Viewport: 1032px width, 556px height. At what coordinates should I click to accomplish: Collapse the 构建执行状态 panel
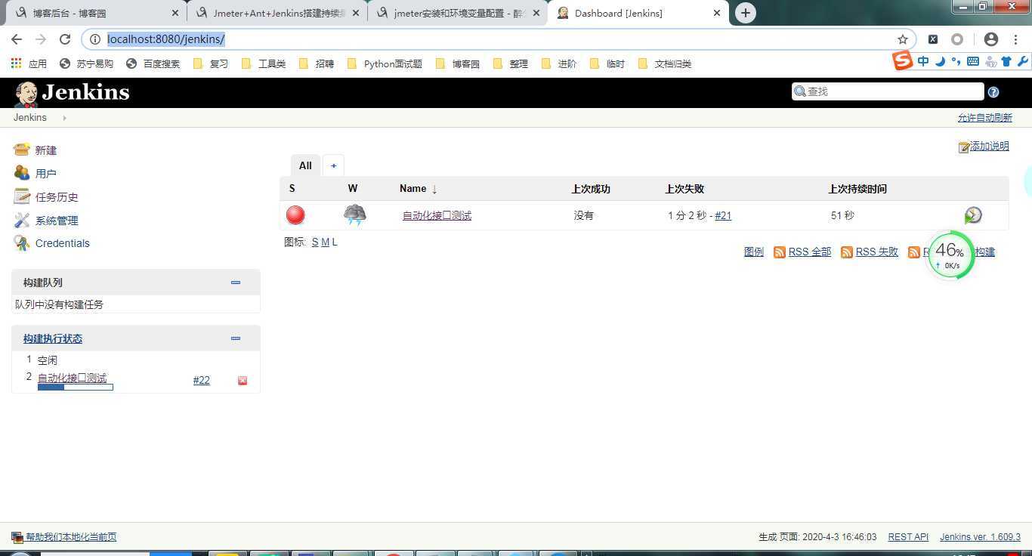click(x=236, y=338)
